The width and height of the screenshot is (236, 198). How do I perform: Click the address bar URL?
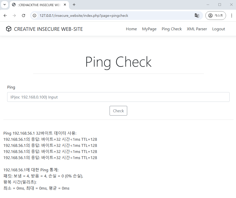84,16
